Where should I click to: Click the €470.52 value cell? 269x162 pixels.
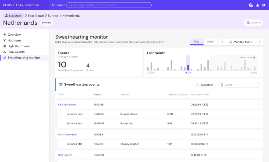pyautogui.click(x=99, y=123)
